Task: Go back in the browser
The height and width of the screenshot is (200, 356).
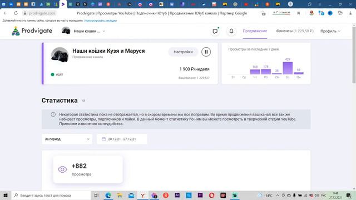Action: [x=6, y=13]
